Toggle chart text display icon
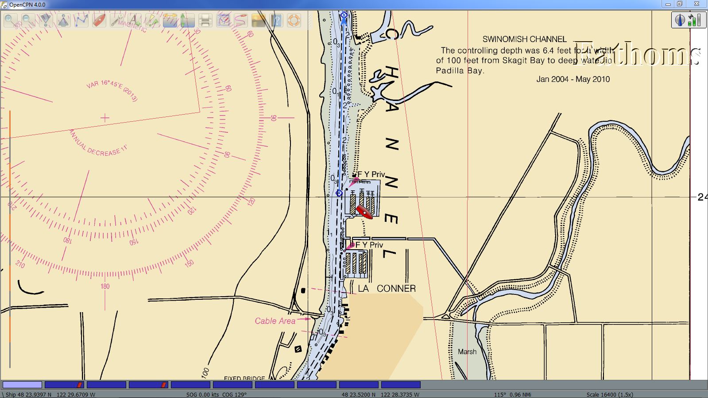The image size is (708, 398). [x=134, y=20]
